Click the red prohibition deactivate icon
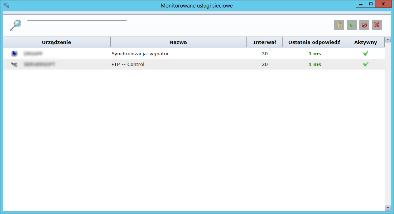This screenshot has height=214, width=394. [x=364, y=25]
